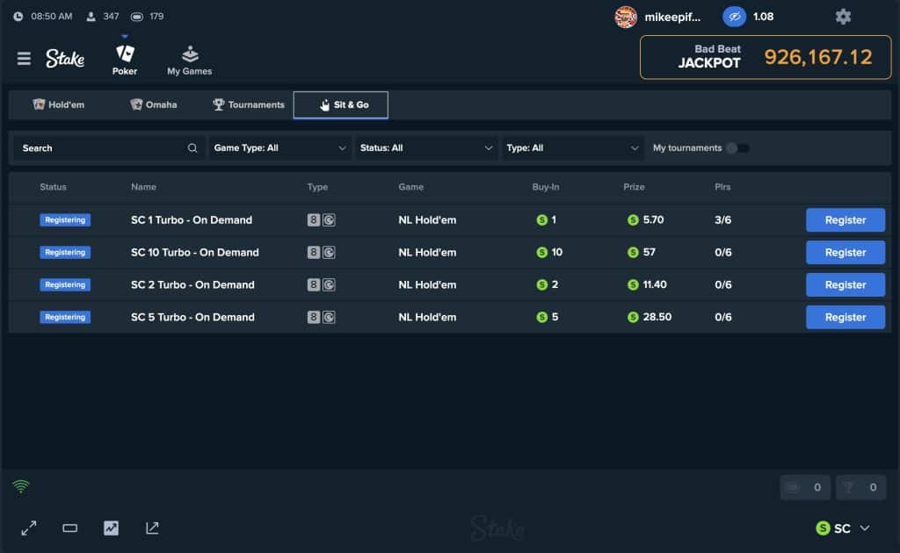Expand the Status filter dropdown
This screenshot has width=900, height=553.
click(426, 148)
